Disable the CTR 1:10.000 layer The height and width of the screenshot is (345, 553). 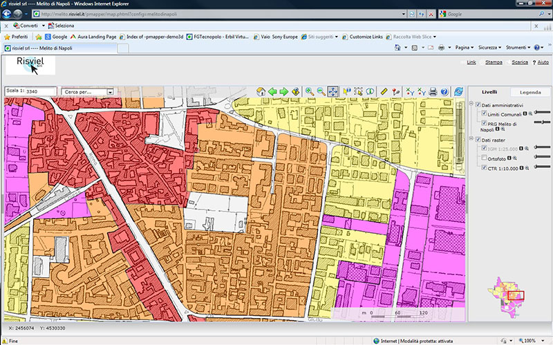[x=485, y=167]
